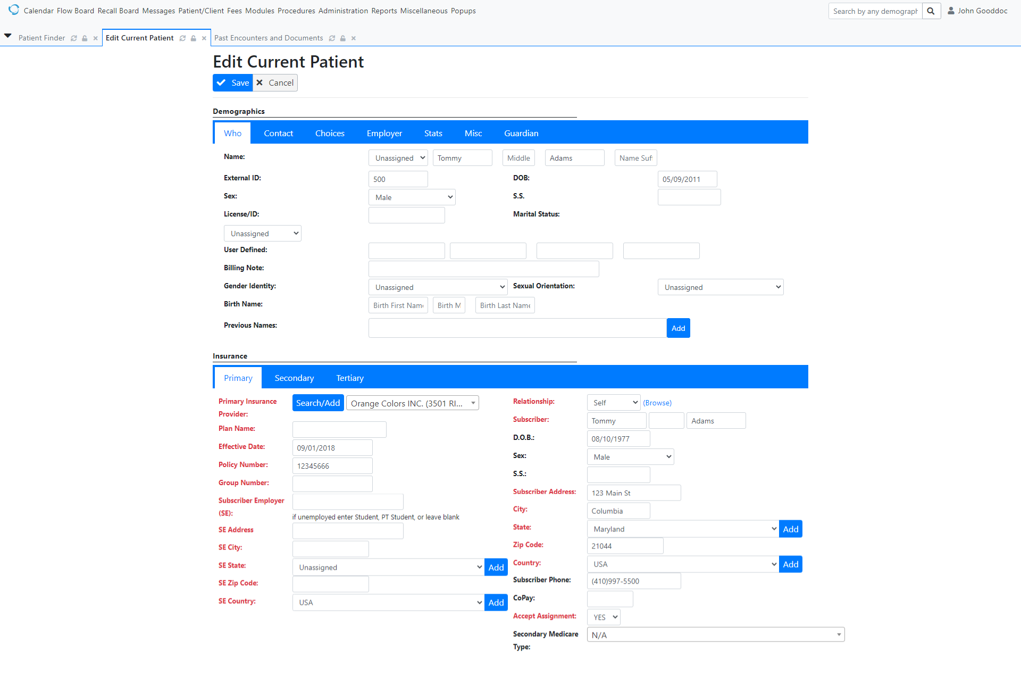Click the OpenEMR logo in the top left
The image size is (1021, 682).
click(x=14, y=10)
